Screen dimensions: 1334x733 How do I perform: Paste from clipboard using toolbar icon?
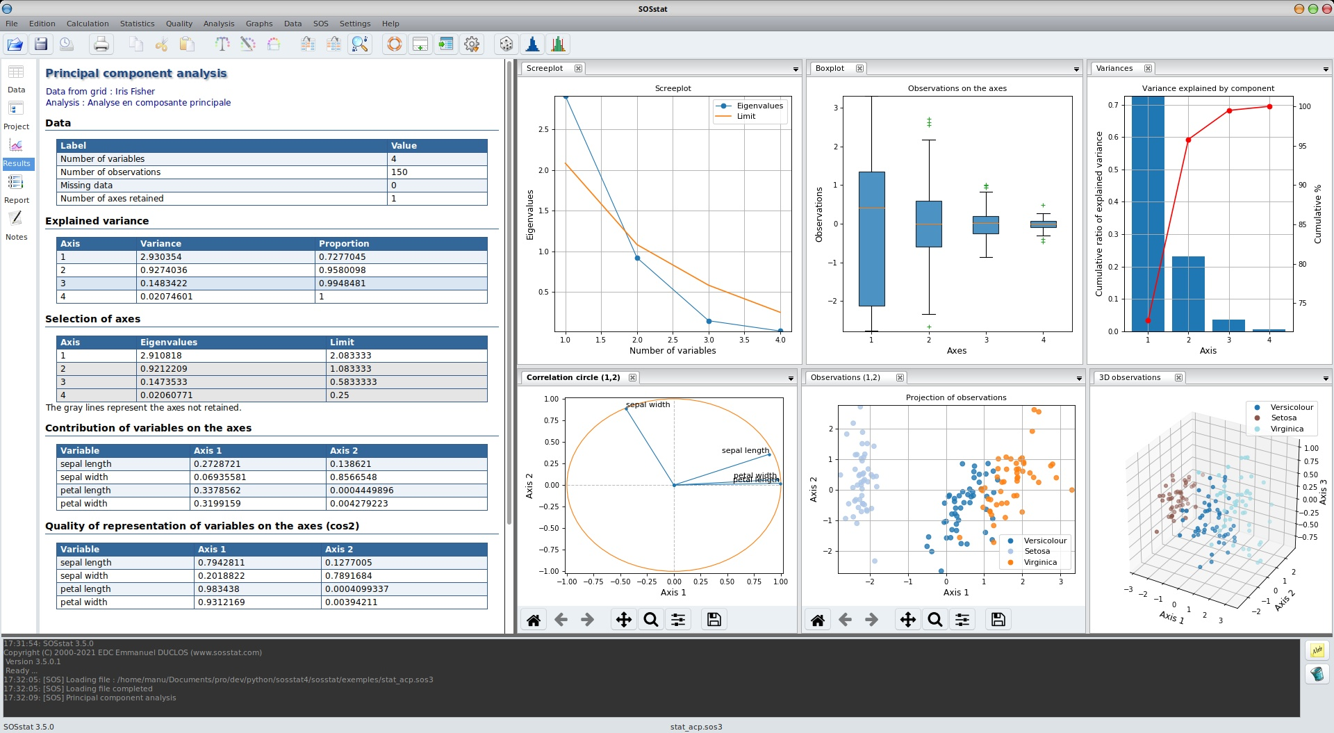pos(186,44)
